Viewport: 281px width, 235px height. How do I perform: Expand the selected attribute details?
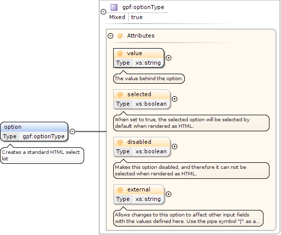click(174, 99)
